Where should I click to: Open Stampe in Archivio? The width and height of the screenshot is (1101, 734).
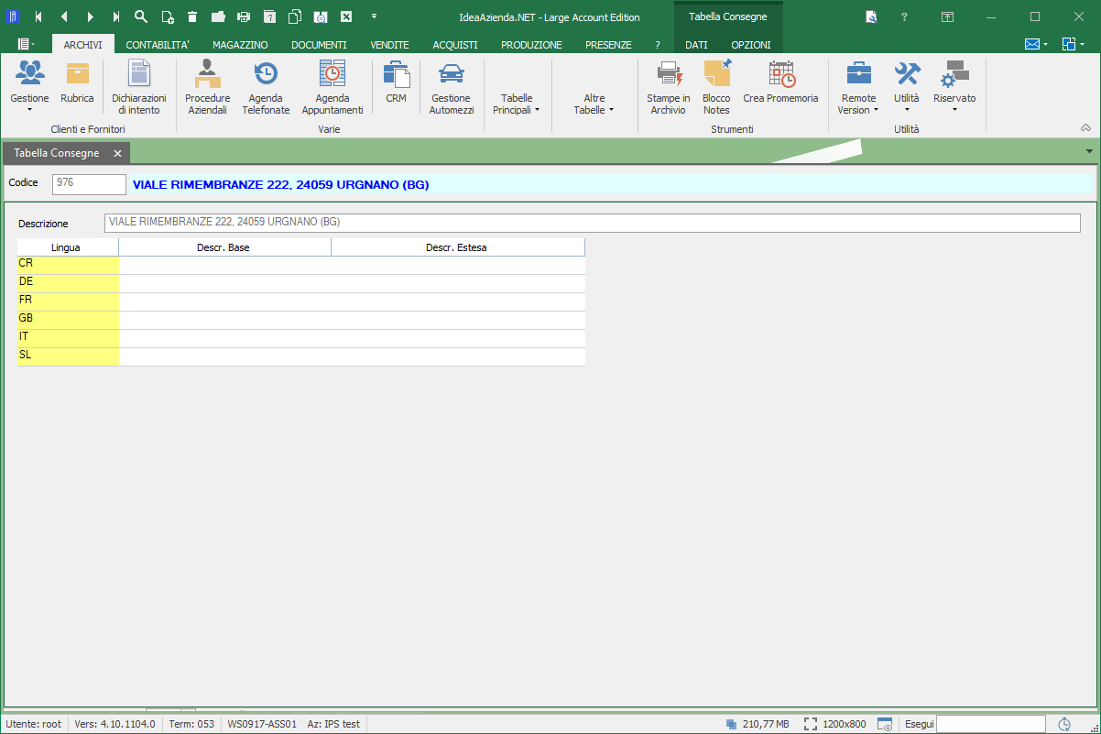pyautogui.click(x=669, y=88)
